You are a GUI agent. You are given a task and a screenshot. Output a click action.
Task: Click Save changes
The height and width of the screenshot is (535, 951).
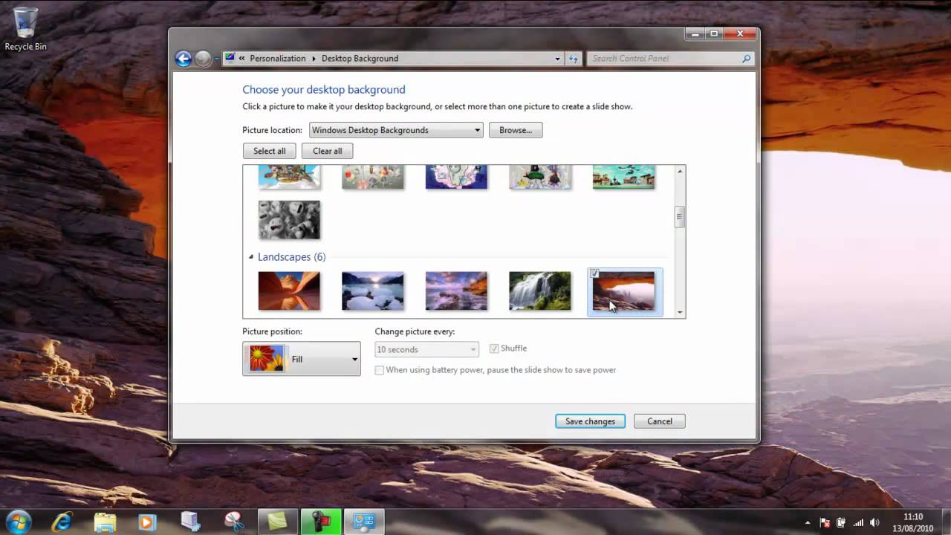click(x=590, y=421)
